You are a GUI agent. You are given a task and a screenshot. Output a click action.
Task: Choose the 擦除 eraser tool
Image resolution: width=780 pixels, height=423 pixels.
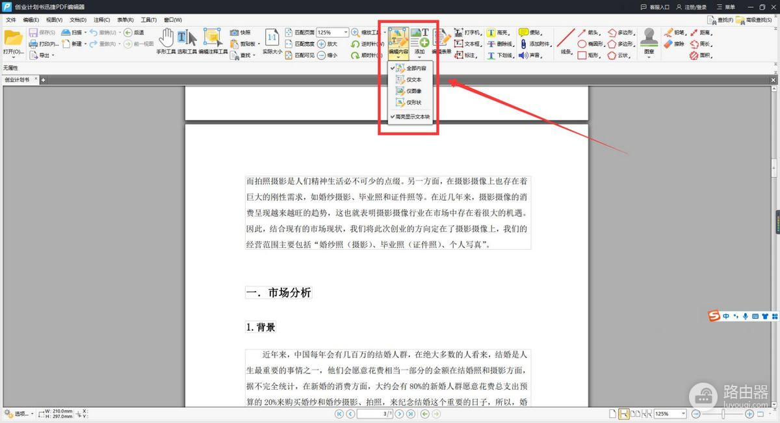(673, 44)
